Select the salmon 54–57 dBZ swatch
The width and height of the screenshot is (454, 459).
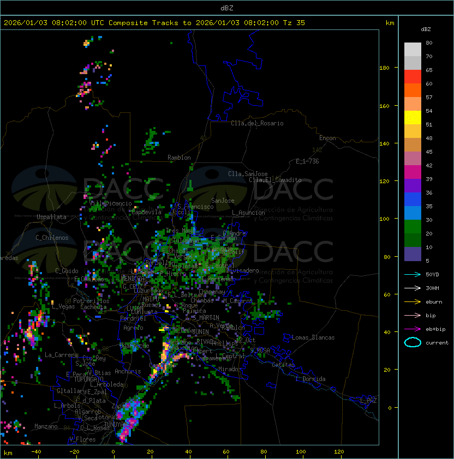point(413,104)
